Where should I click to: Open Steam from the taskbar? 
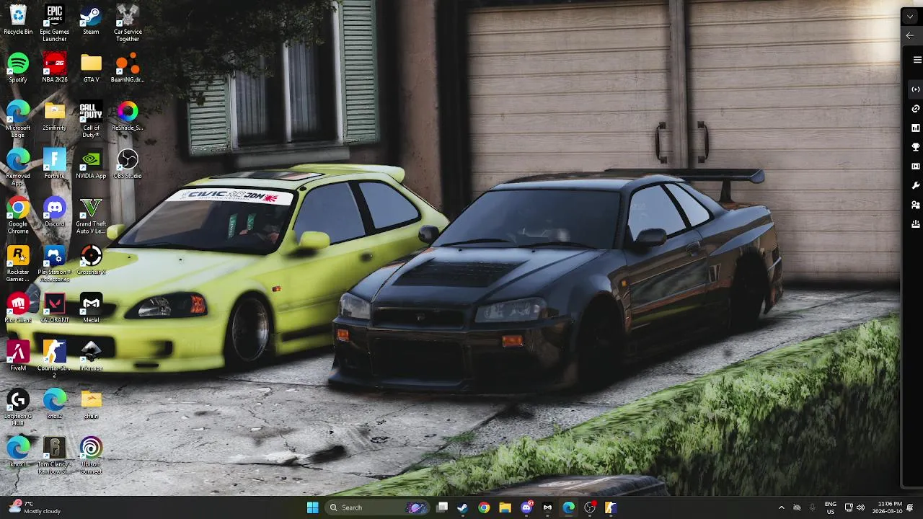tap(462, 507)
